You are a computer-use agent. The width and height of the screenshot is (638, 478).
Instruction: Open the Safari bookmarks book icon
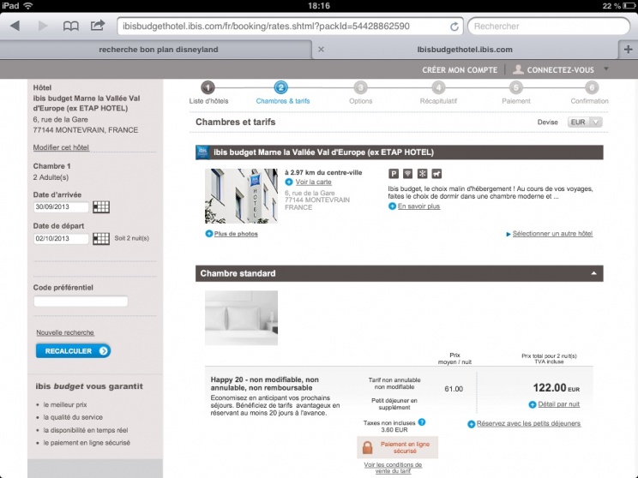coord(70,26)
